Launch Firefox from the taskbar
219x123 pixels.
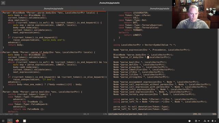pos(17,121)
